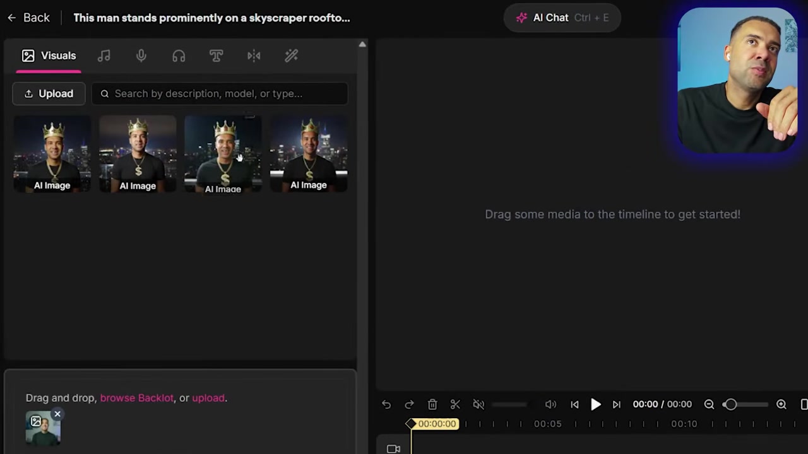This screenshot has width=808, height=454.
Task: Play the timeline preview
Action: coord(595,404)
